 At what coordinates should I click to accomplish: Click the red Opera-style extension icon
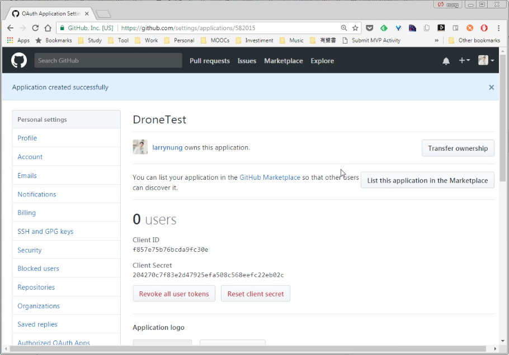tap(484, 28)
